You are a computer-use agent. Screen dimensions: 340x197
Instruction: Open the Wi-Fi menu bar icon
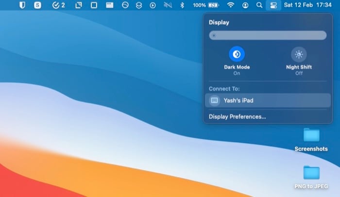[x=231, y=5]
